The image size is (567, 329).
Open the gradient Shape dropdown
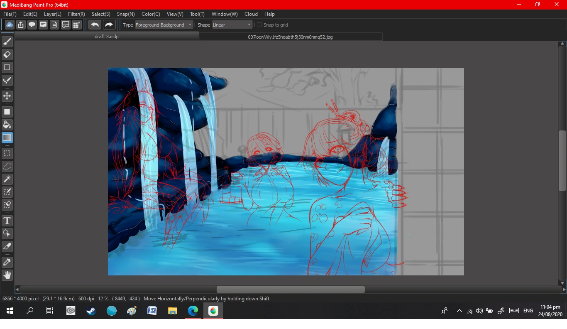click(x=232, y=25)
